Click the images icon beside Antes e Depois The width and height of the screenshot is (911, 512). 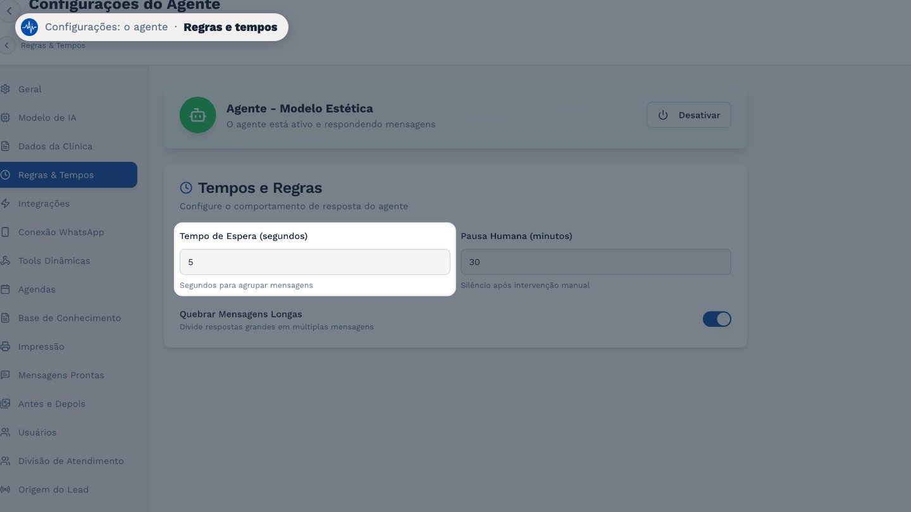pos(5,403)
